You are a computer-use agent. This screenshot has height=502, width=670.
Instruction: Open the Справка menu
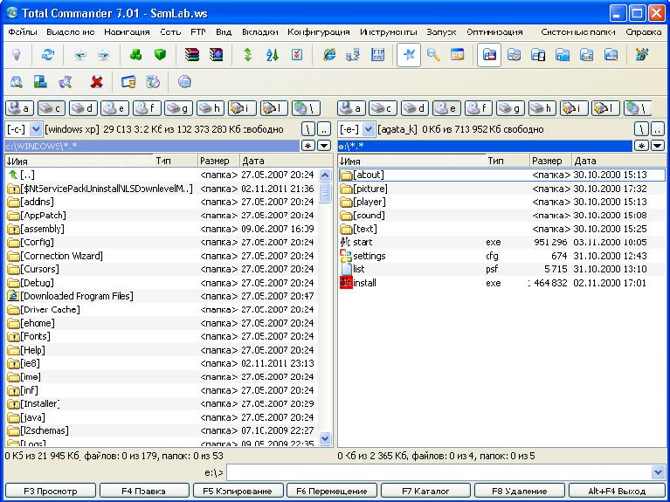(x=643, y=32)
